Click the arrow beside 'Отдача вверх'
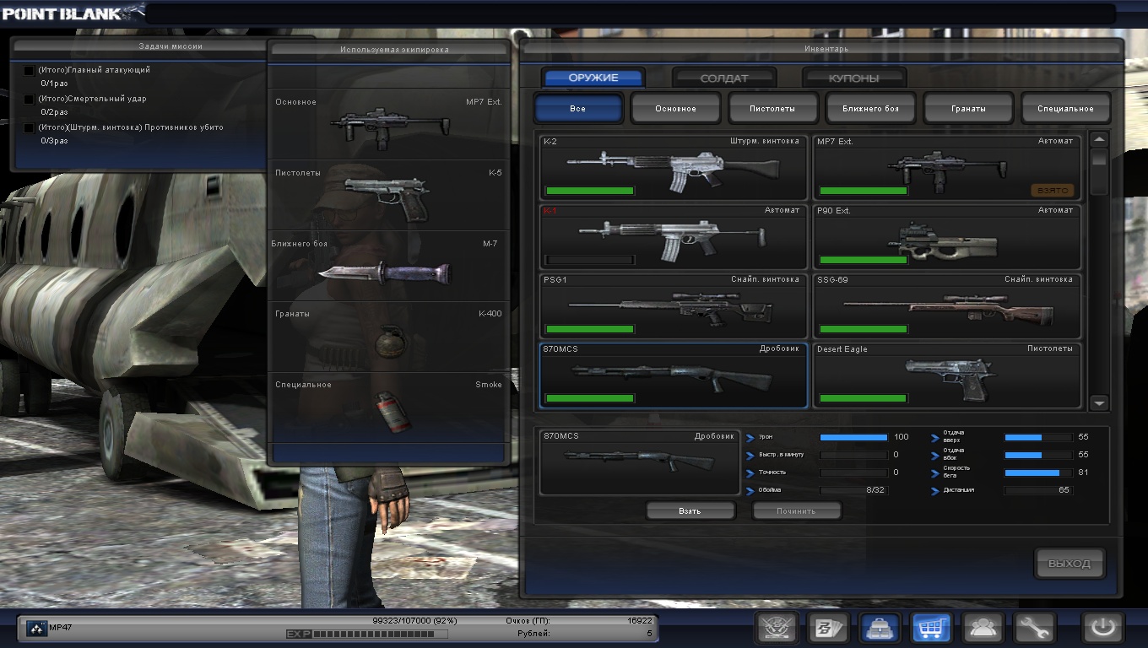The height and width of the screenshot is (648, 1148). click(x=935, y=438)
